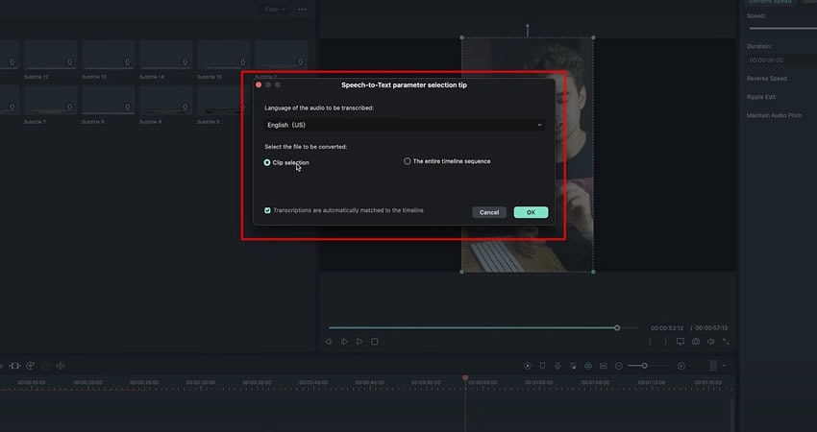Screen dimensions: 817x432
Task: Click the square-overlay icon next to the microphone icon
Action: 573,366
